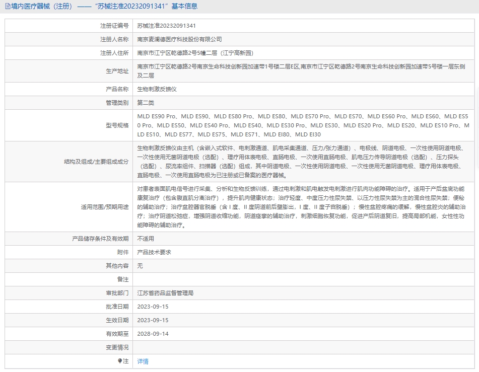Click the 注册人住所 label cell
Screen dimensions: 479x372
coord(69,53)
